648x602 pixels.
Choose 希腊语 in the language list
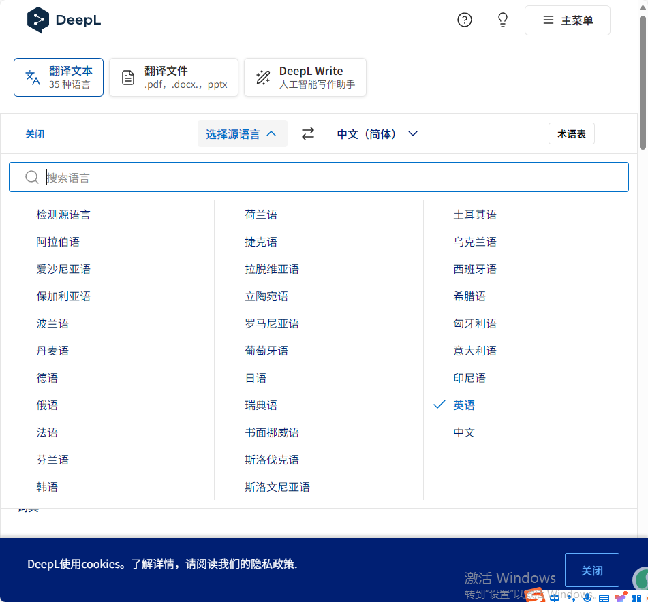(469, 296)
